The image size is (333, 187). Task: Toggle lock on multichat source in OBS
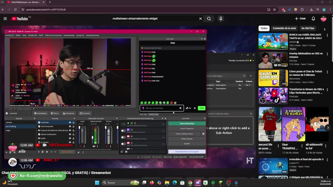coord(73,122)
